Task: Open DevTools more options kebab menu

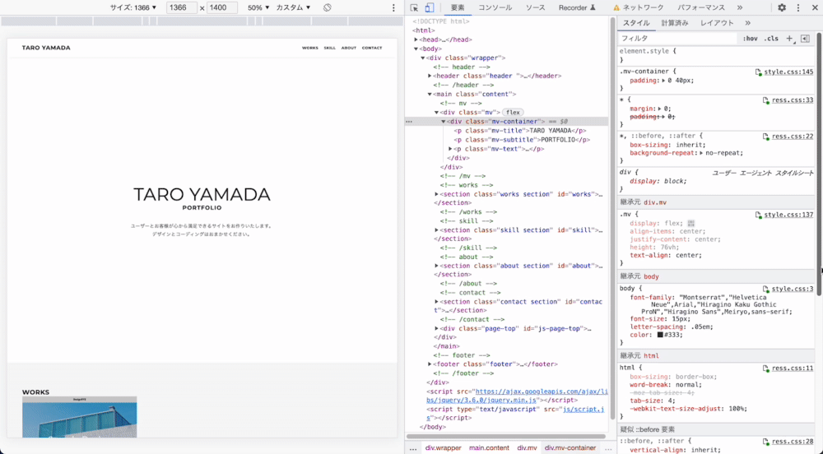Action: coord(798,8)
